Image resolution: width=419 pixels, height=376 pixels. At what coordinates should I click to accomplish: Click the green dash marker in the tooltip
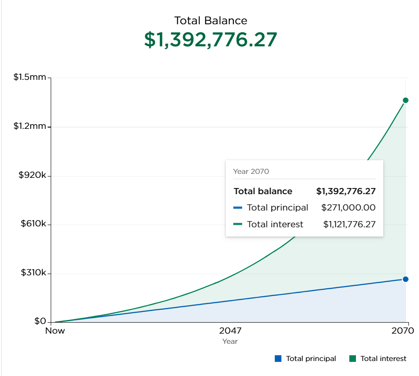pos(238,225)
